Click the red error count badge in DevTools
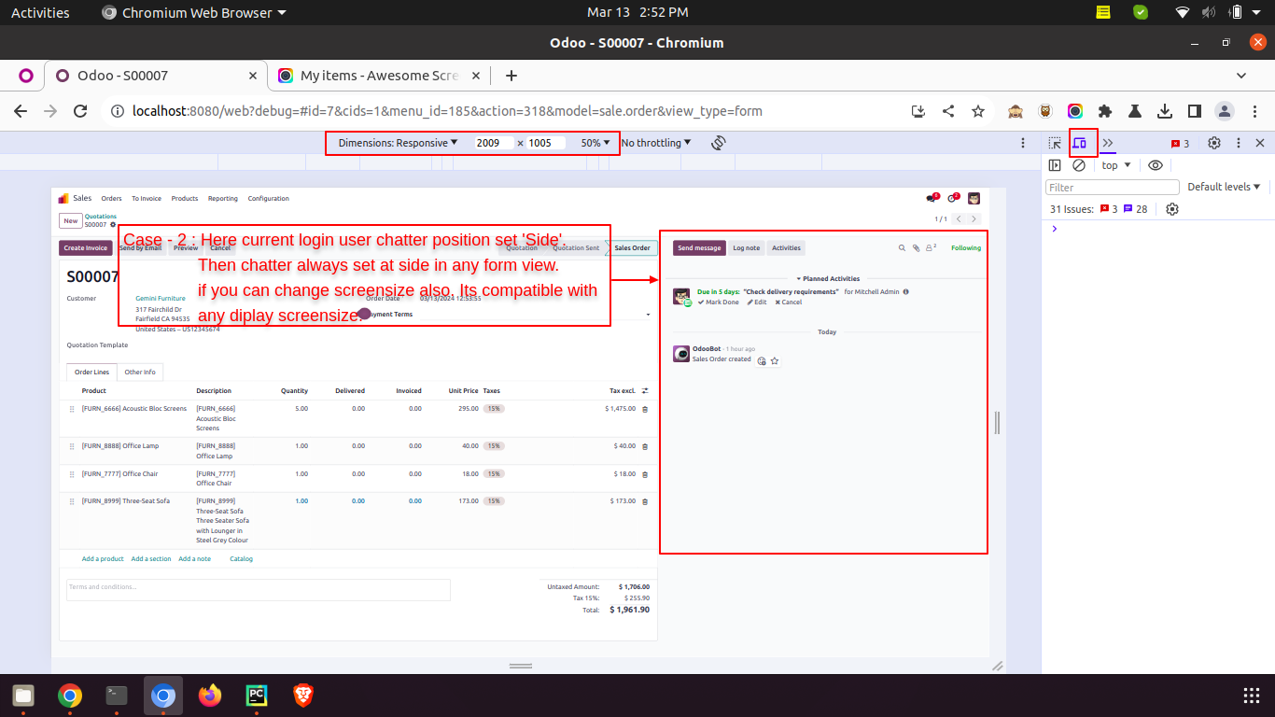Viewport: 1275px width, 717px height. (1181, 144)
